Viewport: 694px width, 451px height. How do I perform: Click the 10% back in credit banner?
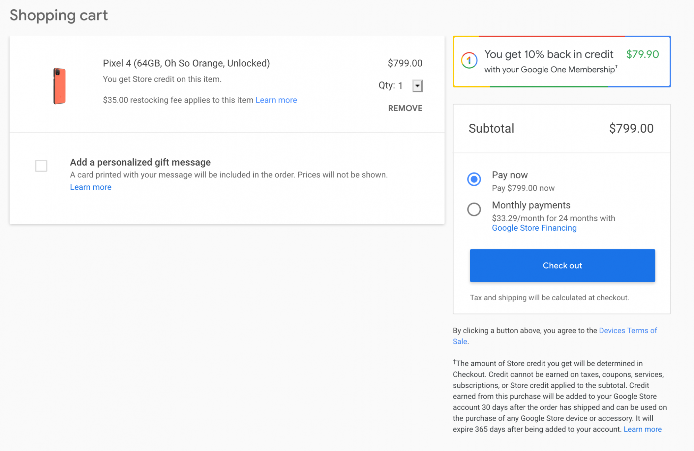coord(549,54)
